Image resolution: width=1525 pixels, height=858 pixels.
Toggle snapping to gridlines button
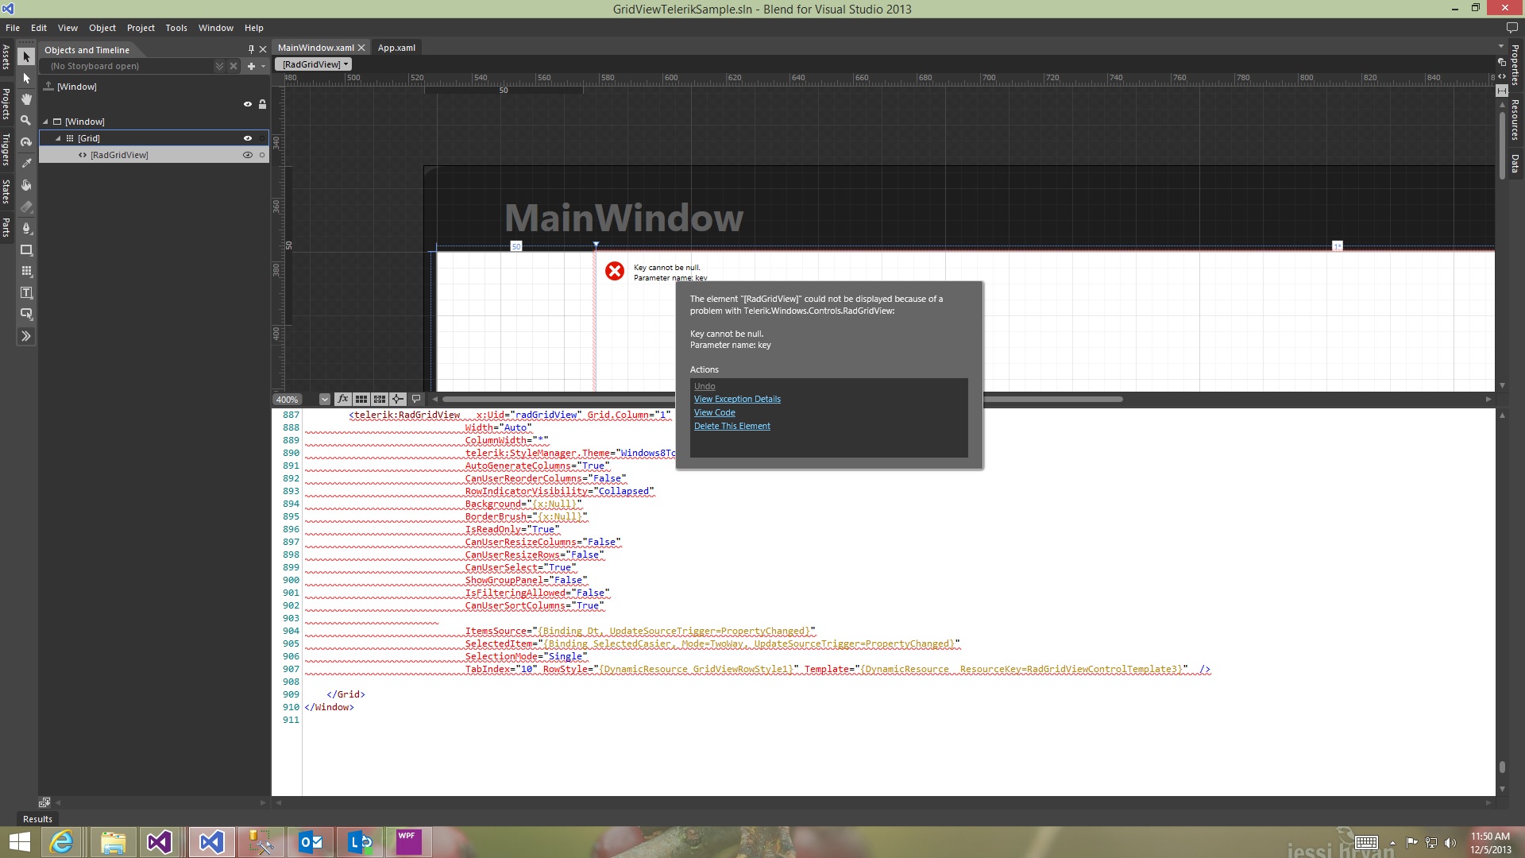[380, 399]
